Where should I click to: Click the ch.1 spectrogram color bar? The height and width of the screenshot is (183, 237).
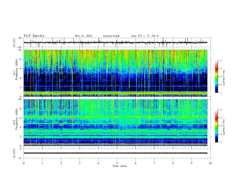[x=217, y=77]
